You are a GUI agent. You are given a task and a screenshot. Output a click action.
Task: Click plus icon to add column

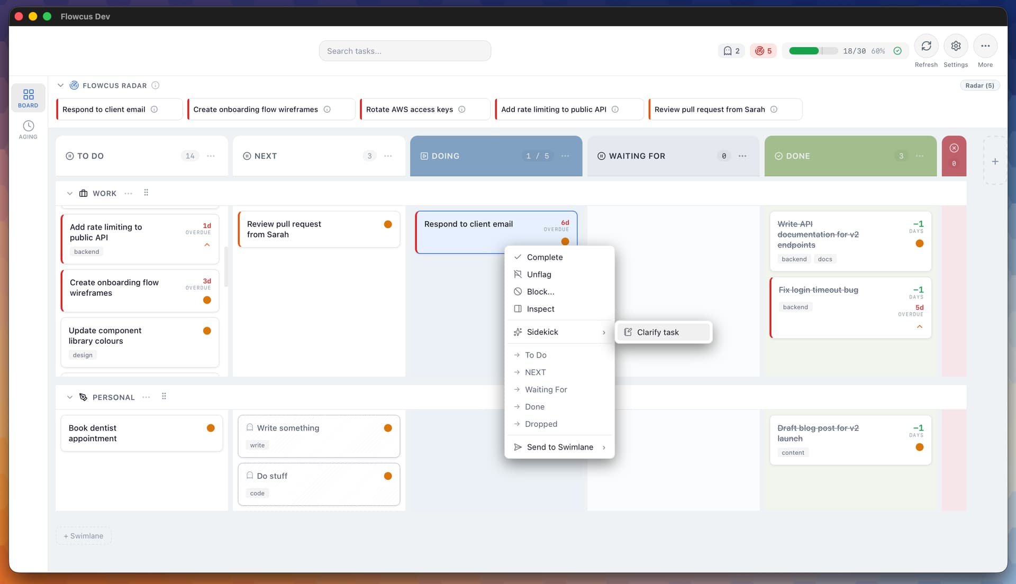click(995, 161)
